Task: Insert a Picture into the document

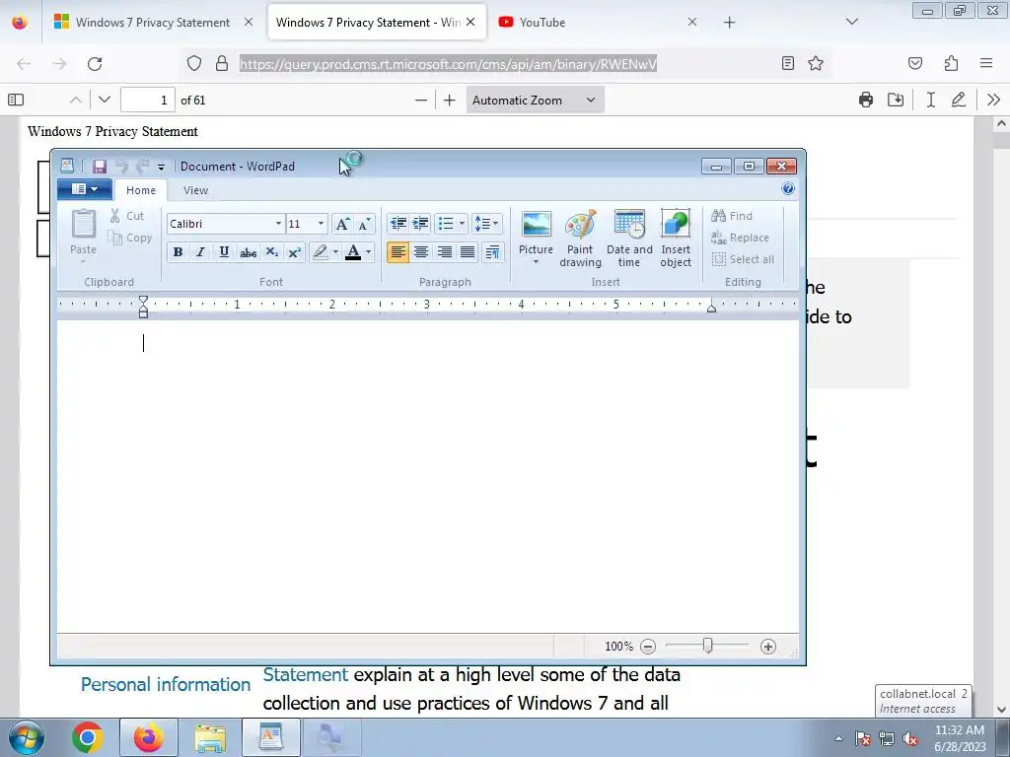Action: tap(536, 237)
